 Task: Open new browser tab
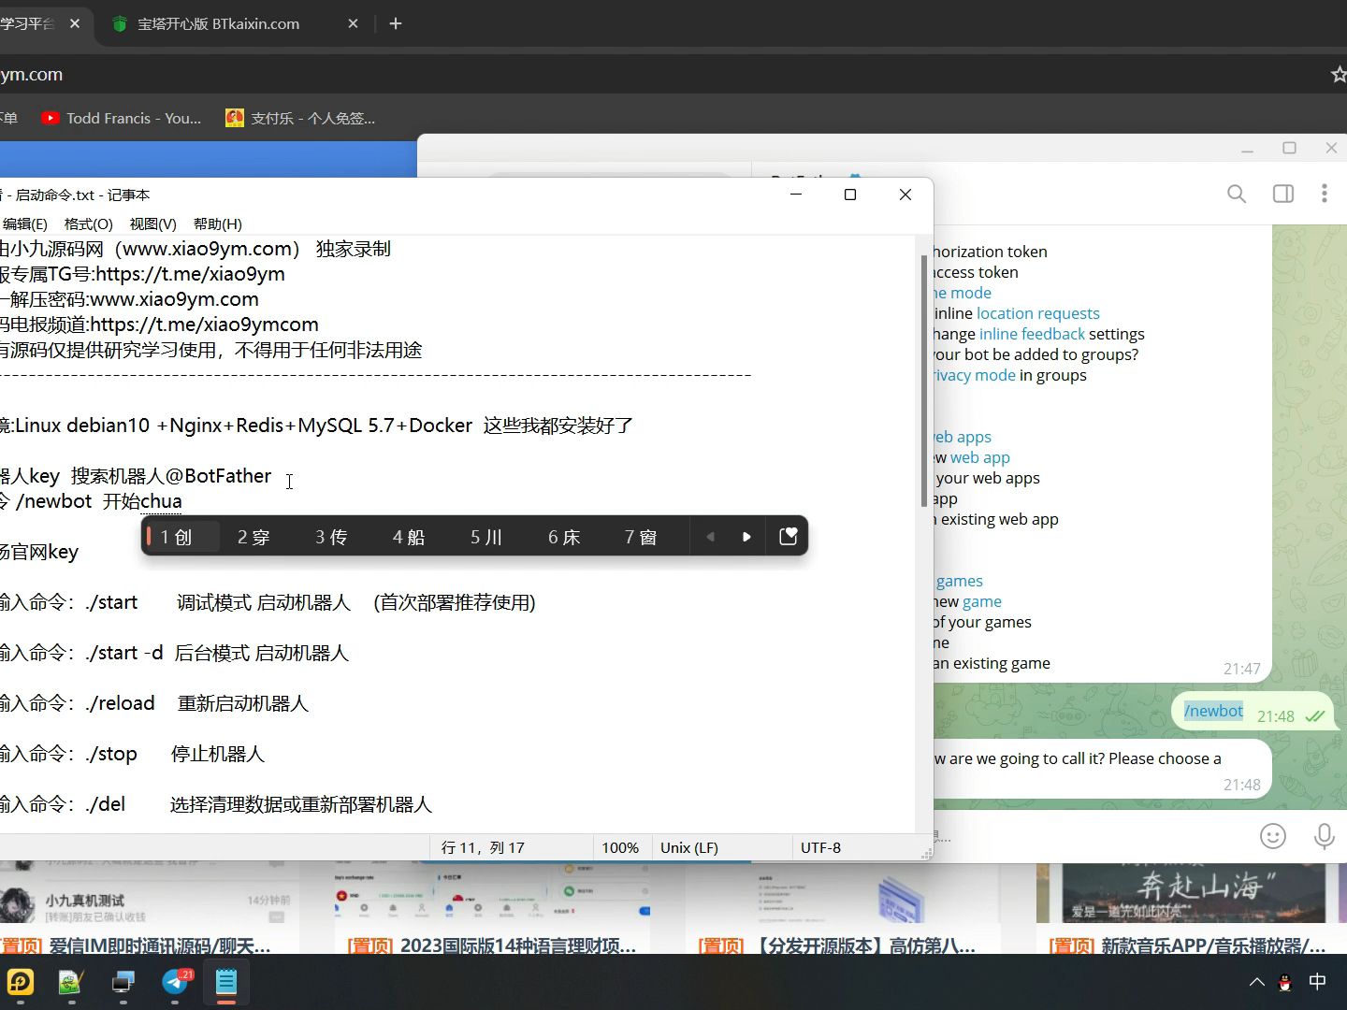point(396,23)
